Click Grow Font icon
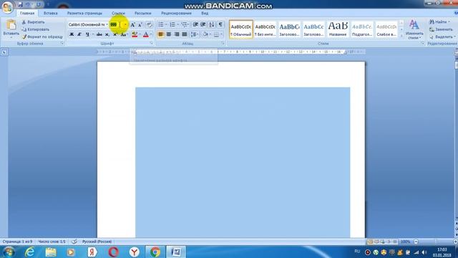Image resolution: width=458 pixels, height=258 pixels. [x=132, y=25]
